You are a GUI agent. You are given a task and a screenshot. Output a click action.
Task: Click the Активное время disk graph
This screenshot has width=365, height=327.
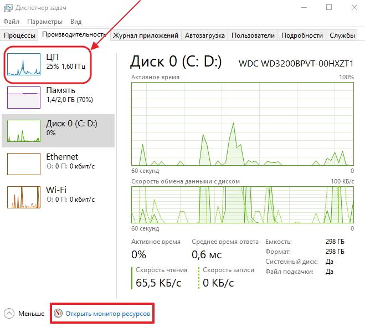coord(243,124)
